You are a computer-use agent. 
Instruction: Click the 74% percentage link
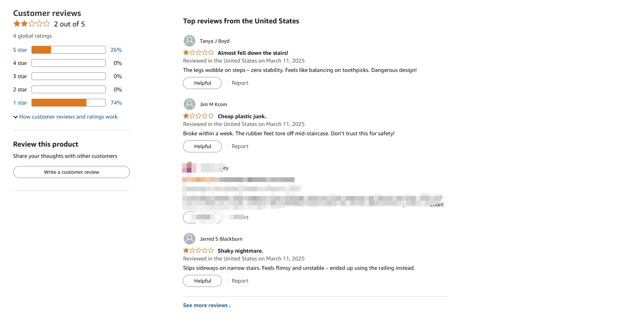tap(116, 103)
